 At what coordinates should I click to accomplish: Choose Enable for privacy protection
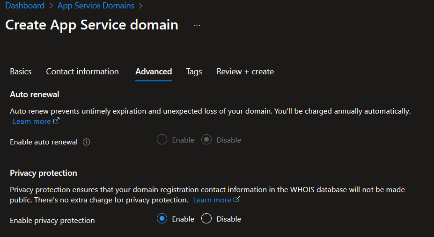tap(162, 219)
